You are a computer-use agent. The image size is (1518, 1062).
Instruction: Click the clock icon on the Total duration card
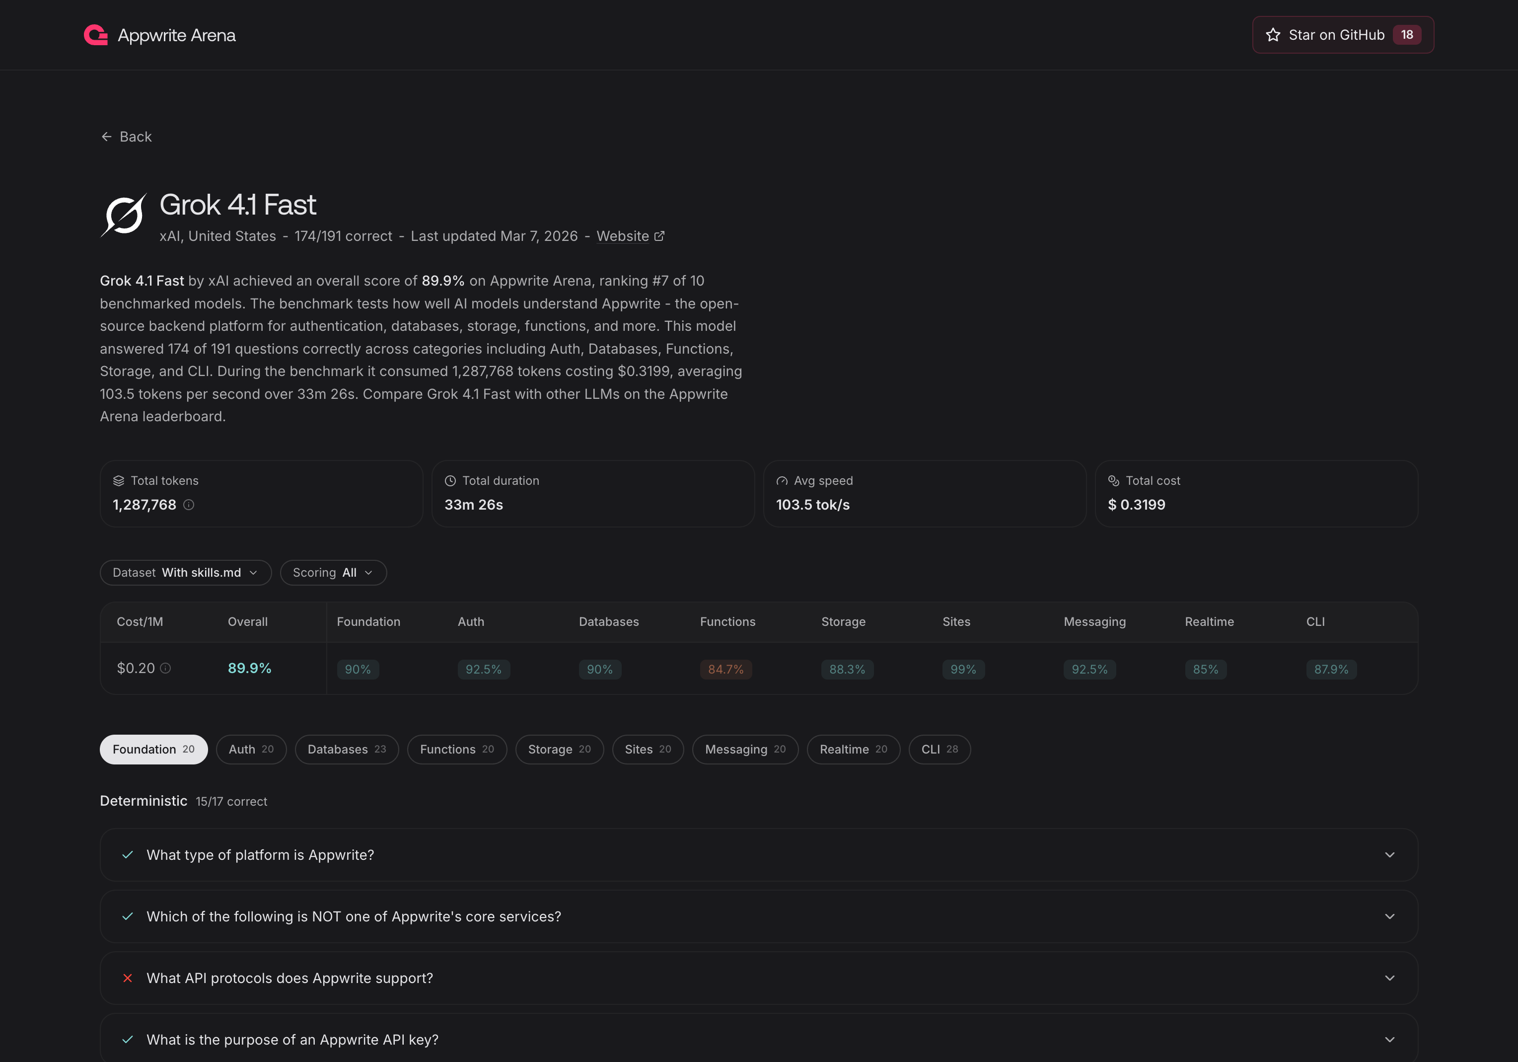450,481
